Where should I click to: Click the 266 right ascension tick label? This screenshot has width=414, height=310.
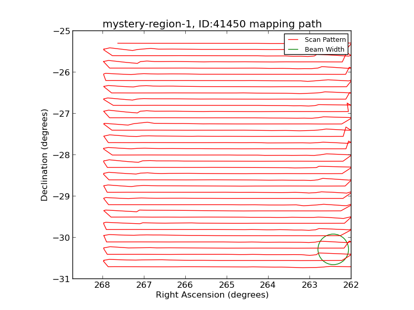click(x=185, y=285)
